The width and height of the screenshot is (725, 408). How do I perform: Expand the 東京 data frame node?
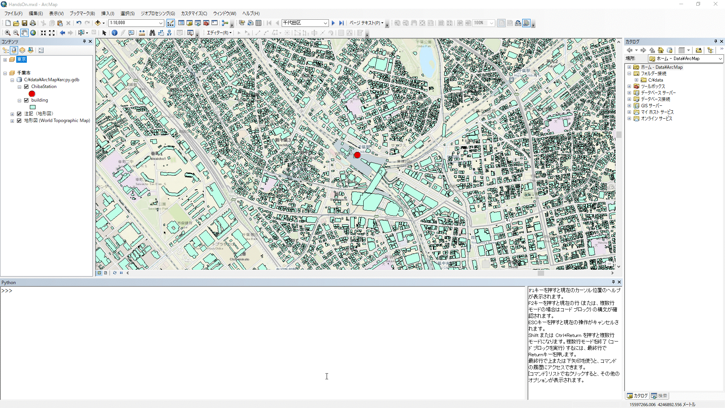click(x=5, y=60)
